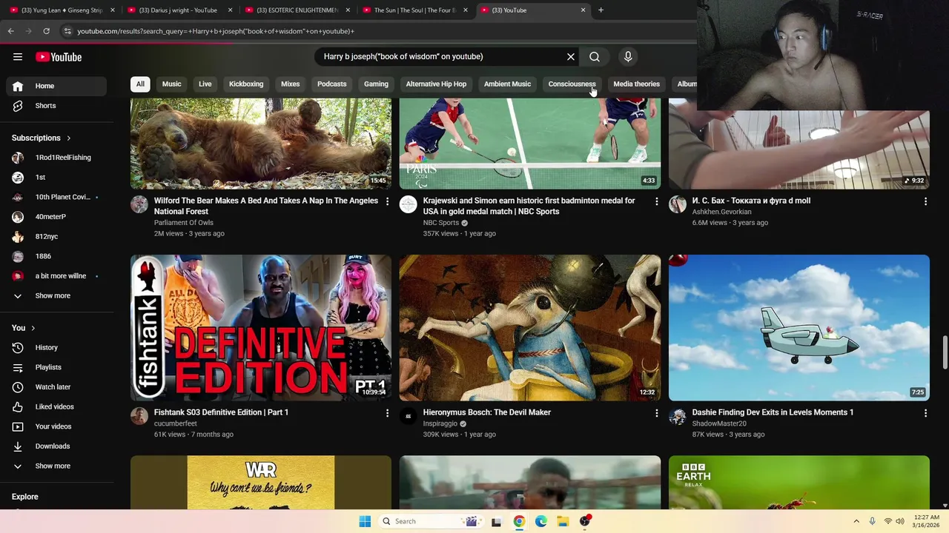Click Inspiraggio channel avatar
This screenshot has height=533, width=949.
pos(409,416)
